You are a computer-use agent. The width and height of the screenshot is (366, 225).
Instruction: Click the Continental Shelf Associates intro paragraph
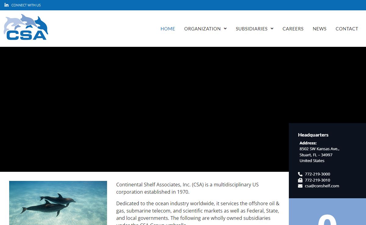[x=187, y=188]
